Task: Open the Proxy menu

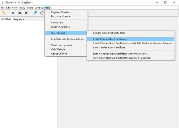Action: tap(22, 8)
